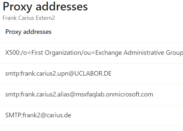
Task: Select the frank.carius2.alias@msxfaqlab.onmicrosoft.com row
Action: click(91, 95)
